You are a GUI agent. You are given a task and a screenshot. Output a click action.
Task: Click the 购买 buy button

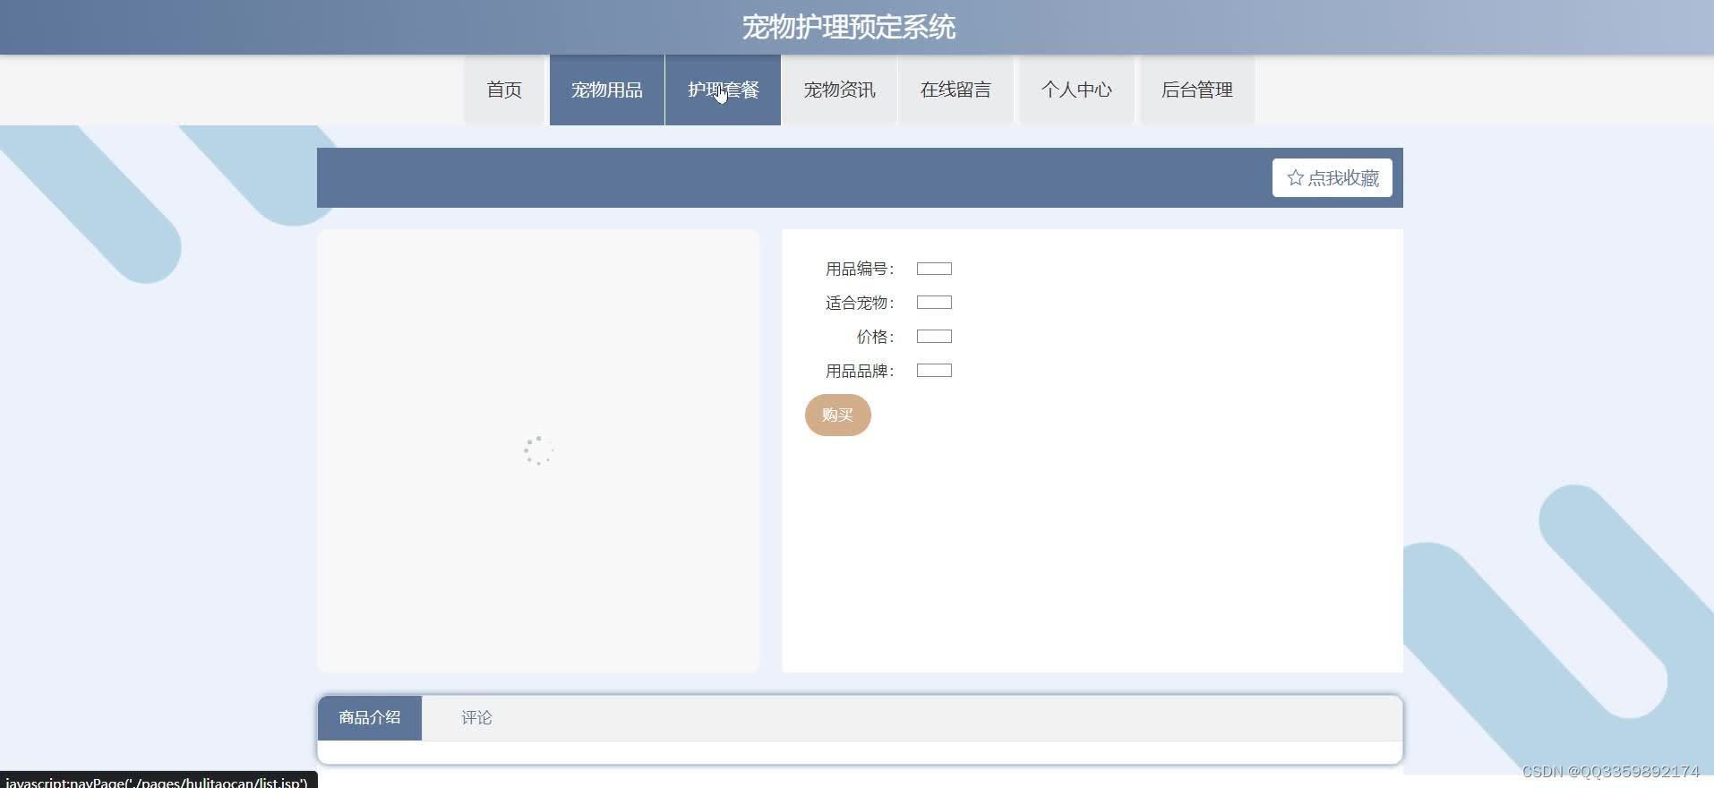click(838, 415)
